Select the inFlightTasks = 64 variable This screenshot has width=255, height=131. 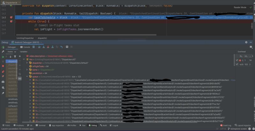tap(39, 66)
